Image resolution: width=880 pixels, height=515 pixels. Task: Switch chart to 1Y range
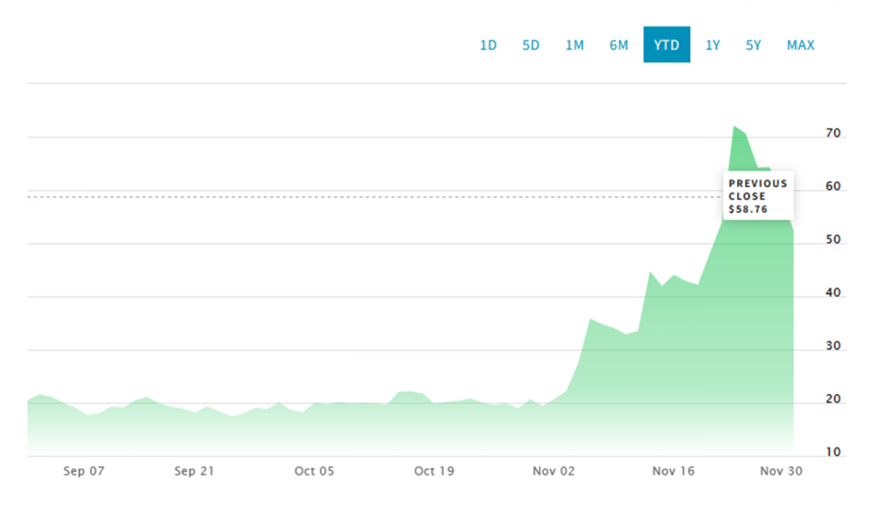click(x=712, y=45)
